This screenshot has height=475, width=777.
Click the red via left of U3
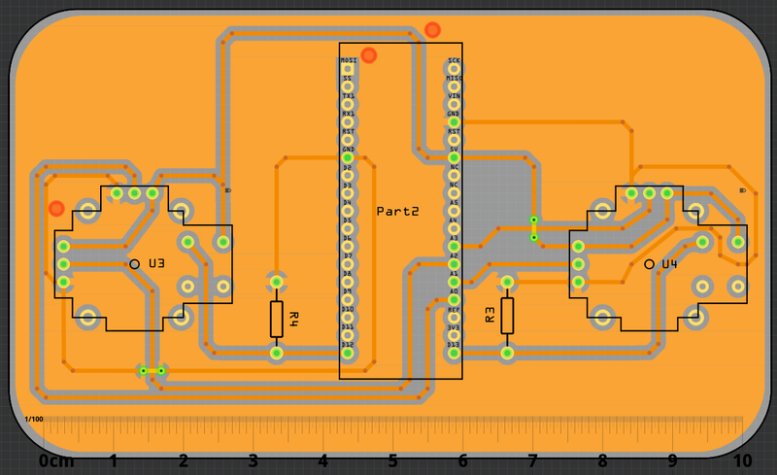click(56, 208)
